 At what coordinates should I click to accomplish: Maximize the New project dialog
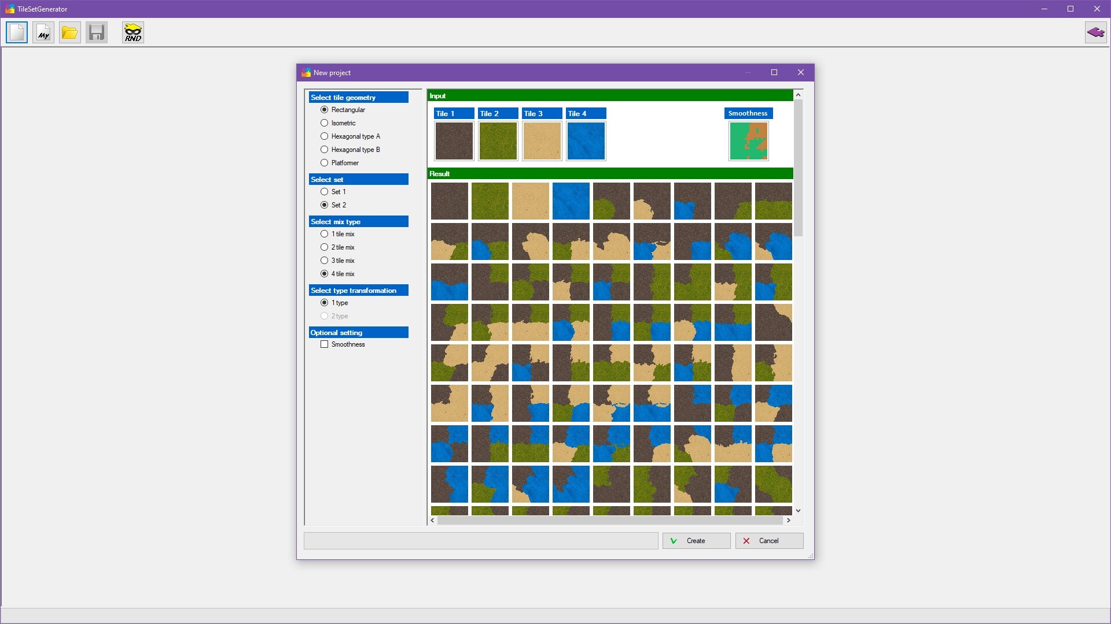tap(774, 72)
